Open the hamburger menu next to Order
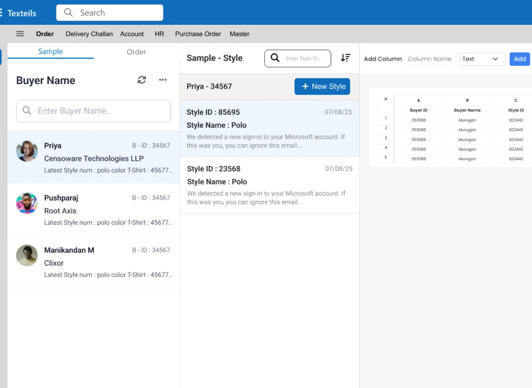532x388 pixels. coord(20,34)
